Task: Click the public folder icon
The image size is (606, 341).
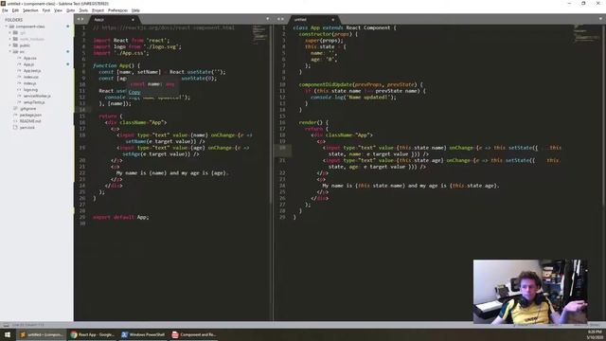Action: point(15,45)
